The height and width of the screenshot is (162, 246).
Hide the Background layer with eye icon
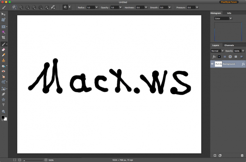[x=212, y=64]
